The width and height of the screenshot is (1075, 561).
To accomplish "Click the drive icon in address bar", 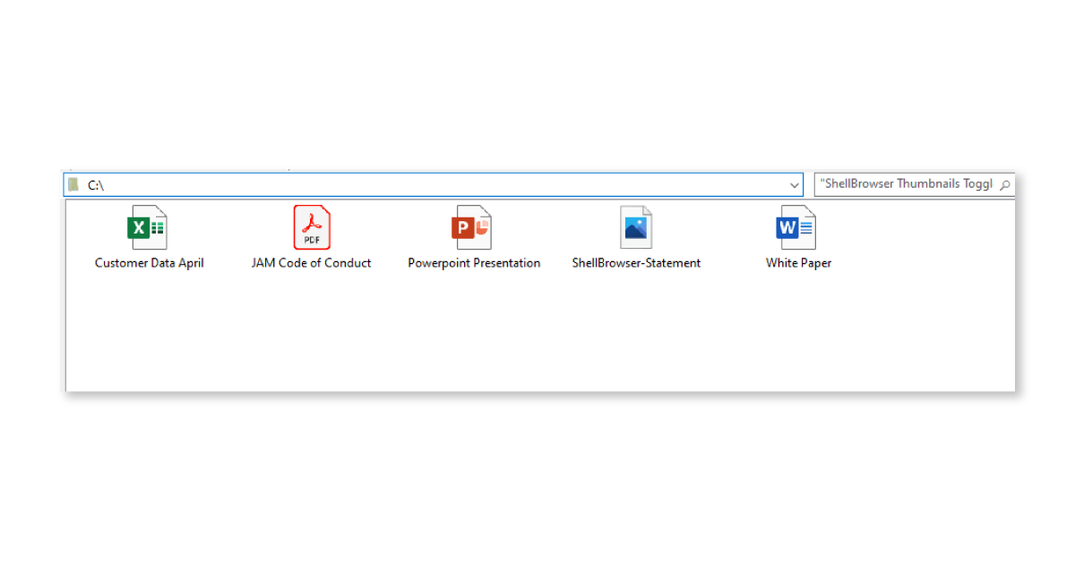I will click(x=73, y=185).
